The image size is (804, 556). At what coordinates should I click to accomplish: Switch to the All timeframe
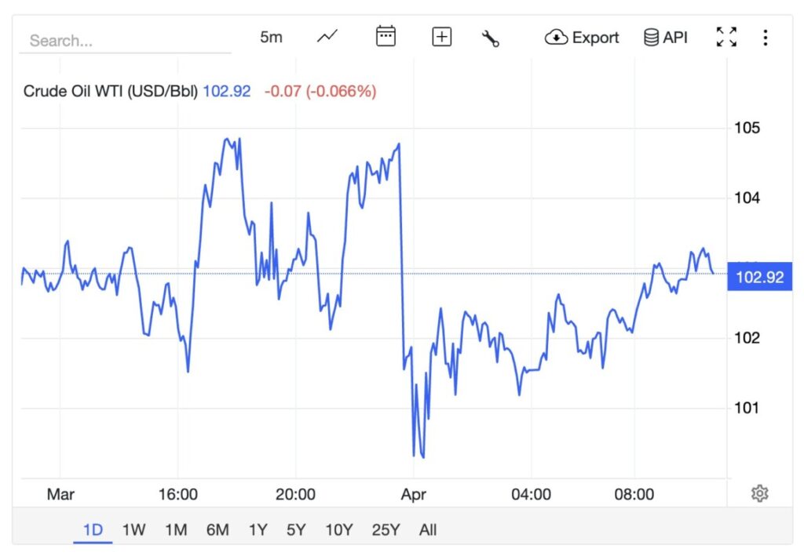[x=428, y=530]
